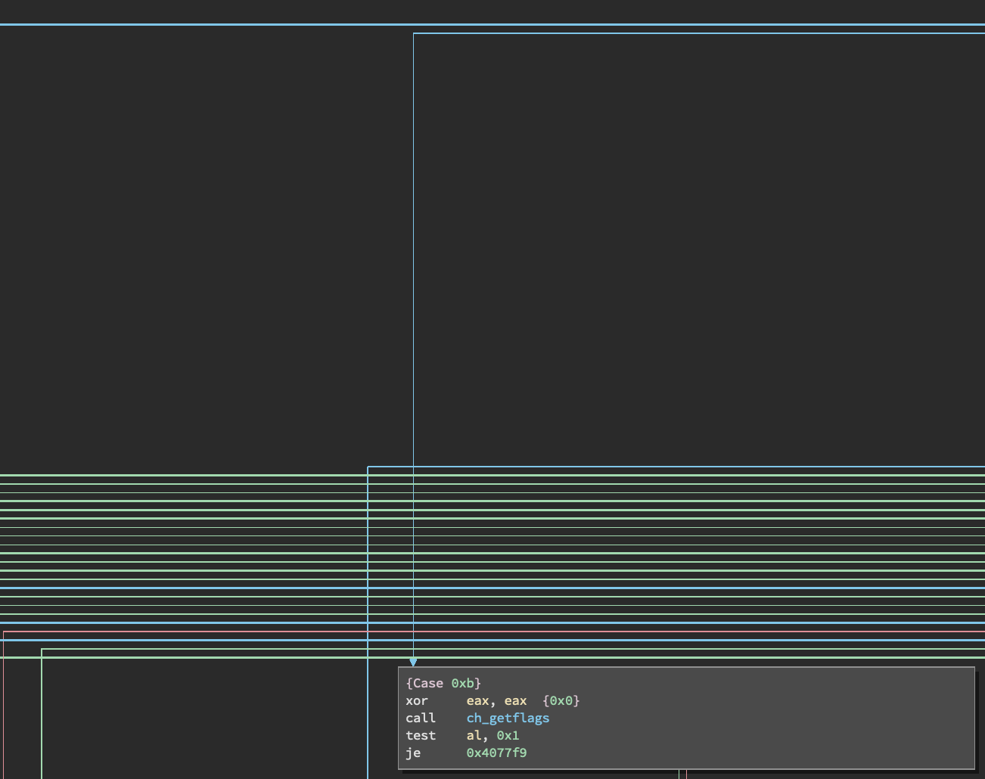Click the al register operand

[x=474, y=735]
